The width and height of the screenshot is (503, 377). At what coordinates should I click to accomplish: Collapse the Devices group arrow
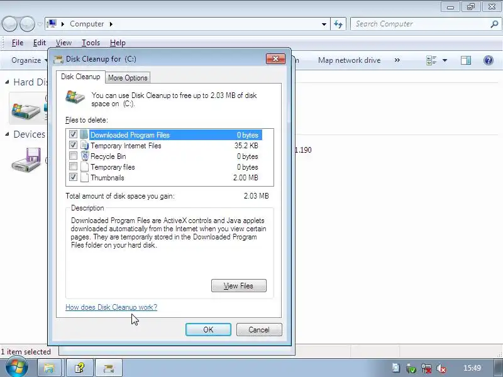click(x=7, y=134)
